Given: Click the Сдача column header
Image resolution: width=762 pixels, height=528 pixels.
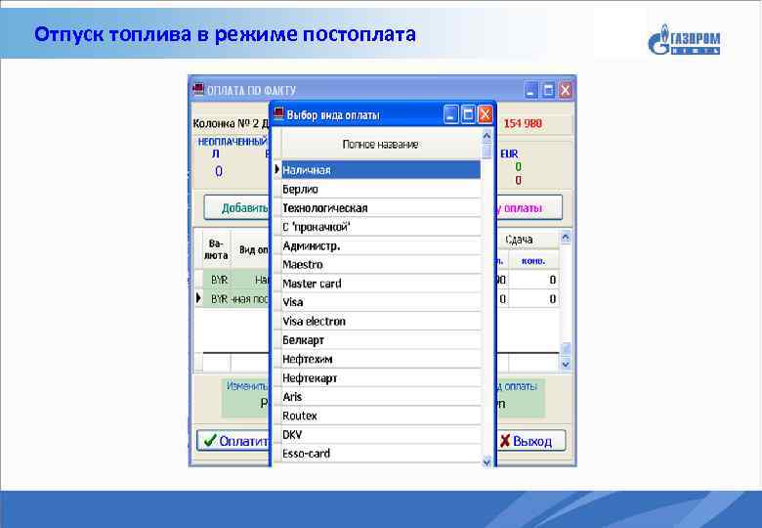Looking at the screenshot, I should (519, 240).
